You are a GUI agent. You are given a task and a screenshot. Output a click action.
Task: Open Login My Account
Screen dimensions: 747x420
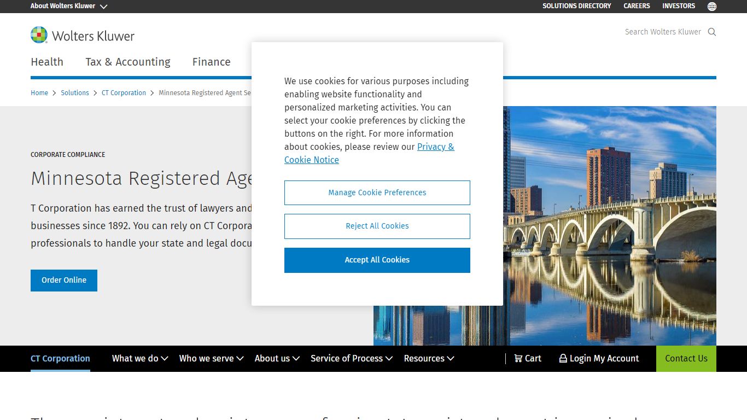click(x=599, y=359)
